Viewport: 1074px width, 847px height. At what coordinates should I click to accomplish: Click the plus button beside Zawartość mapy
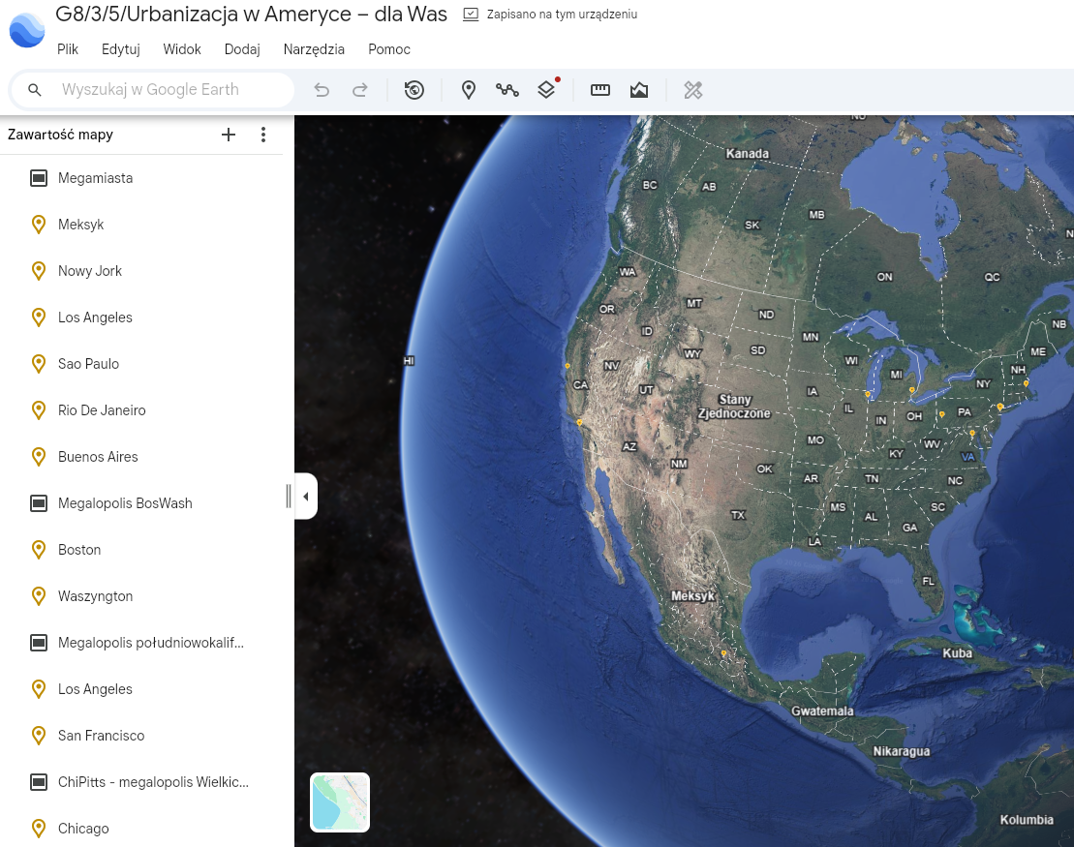point(229,135)
